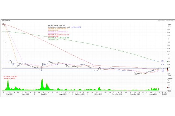This screenshot has height=116, width=175.
Task: Select the SMA 200 legend entry
Action: [56, 38]
